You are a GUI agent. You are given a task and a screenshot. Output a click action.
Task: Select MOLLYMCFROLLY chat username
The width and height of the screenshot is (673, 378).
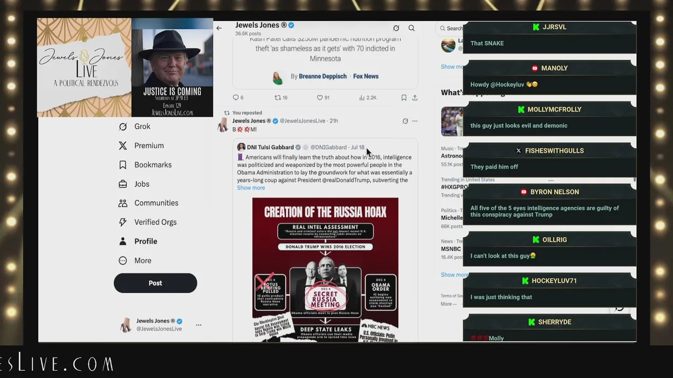(554, 110)
